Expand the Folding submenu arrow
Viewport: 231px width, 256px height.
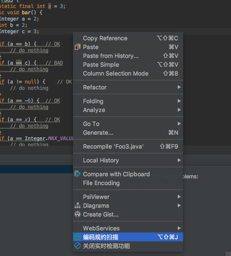pyautogui.click(x=179, y=101)
